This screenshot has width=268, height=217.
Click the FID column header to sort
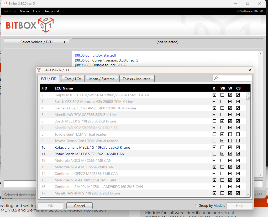pyautogui.click(x=44, y=88)
